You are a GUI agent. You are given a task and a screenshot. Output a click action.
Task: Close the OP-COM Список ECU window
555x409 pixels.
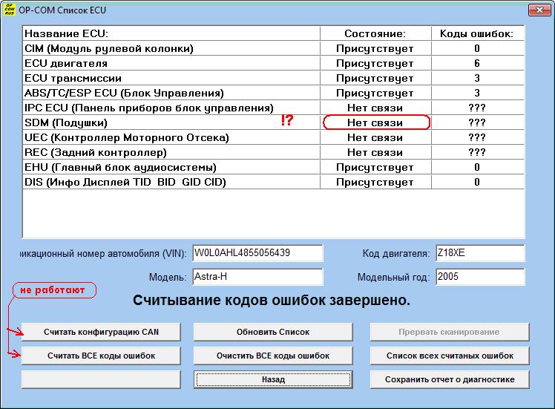click(539, 10)
